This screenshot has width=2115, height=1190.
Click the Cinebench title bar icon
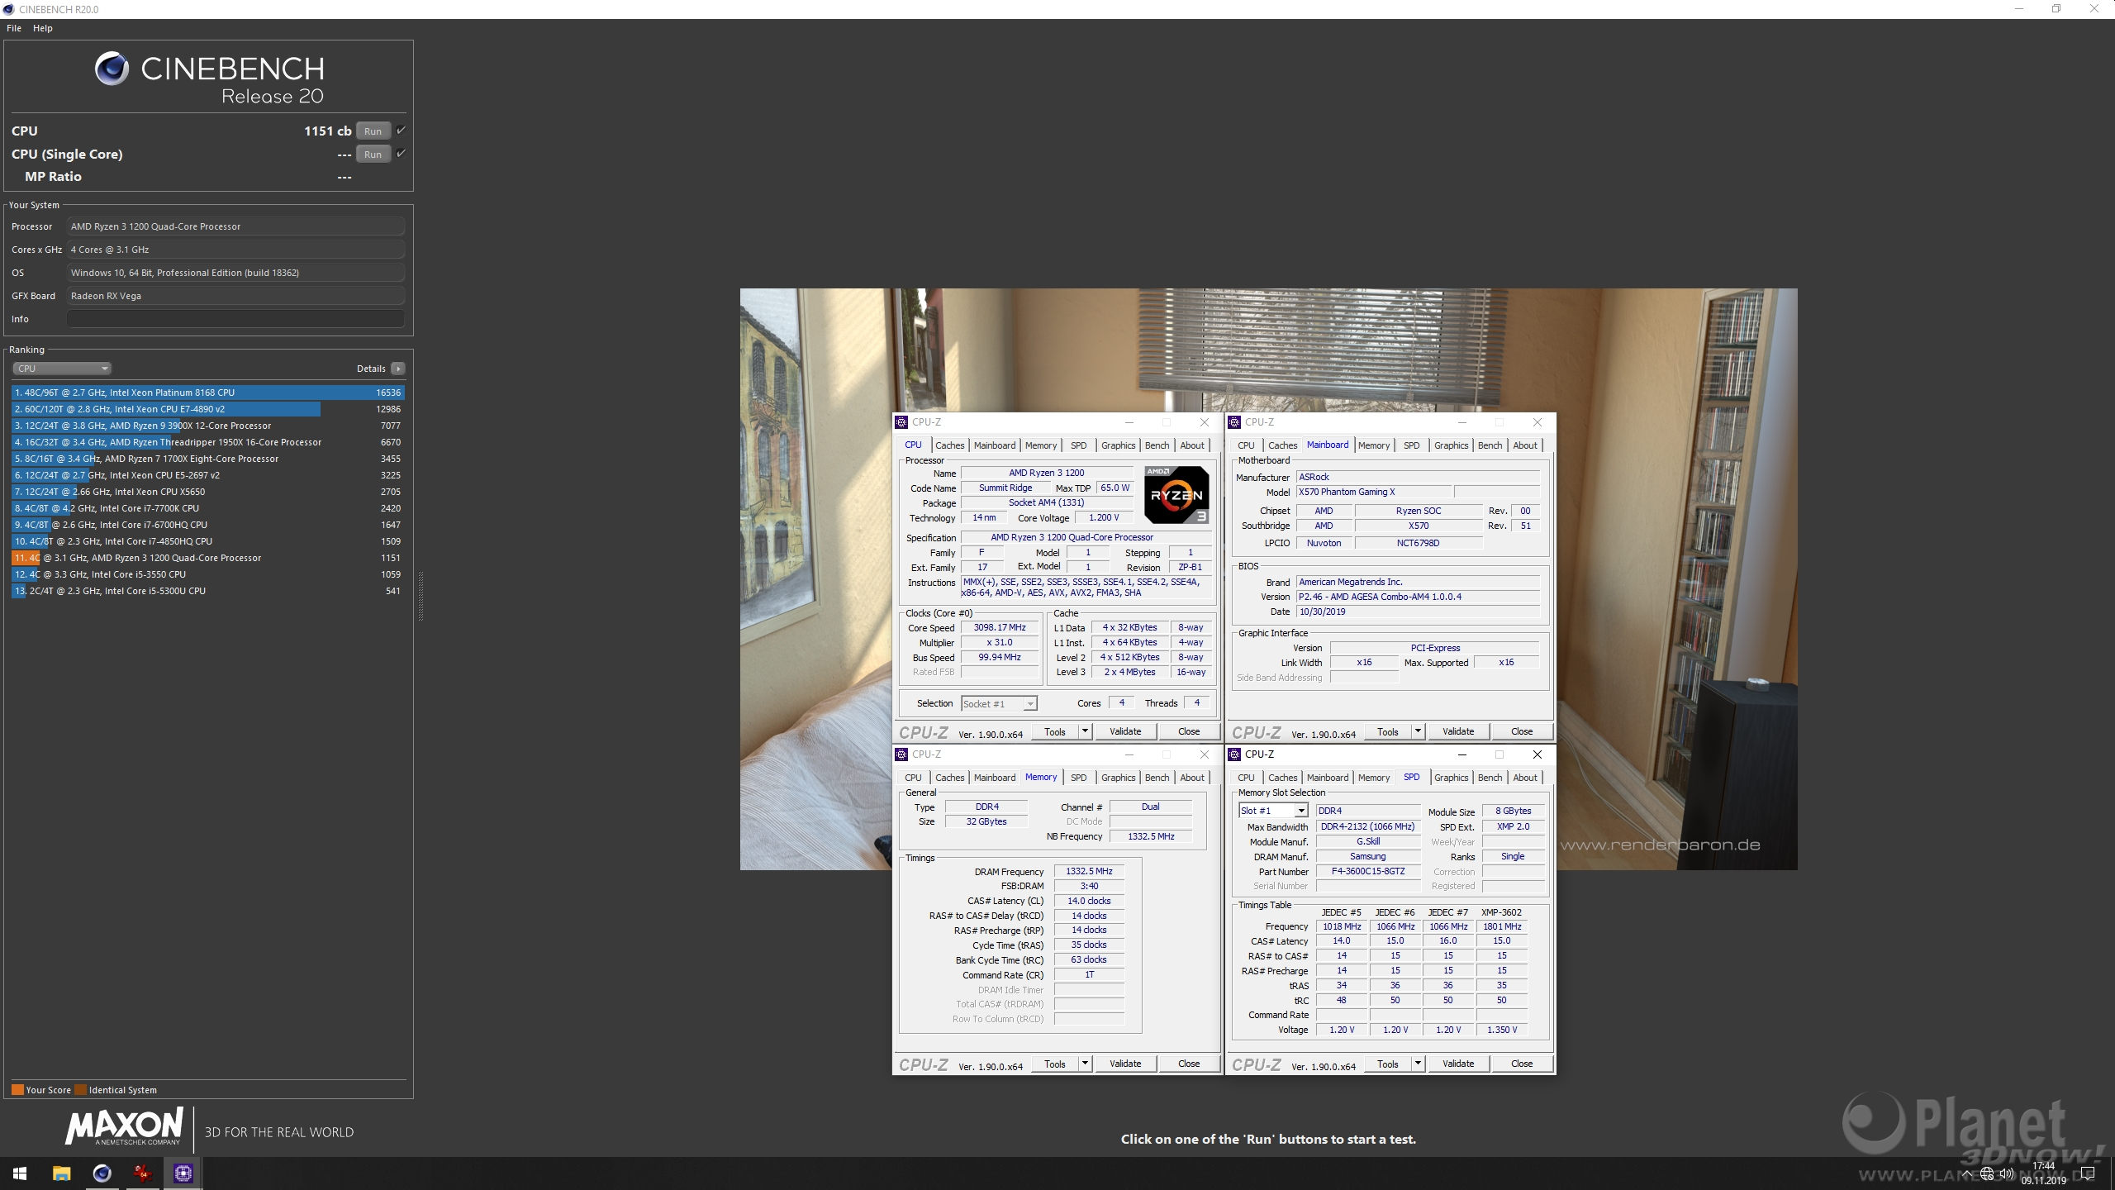pyautogui.click(x=8, y=9)
